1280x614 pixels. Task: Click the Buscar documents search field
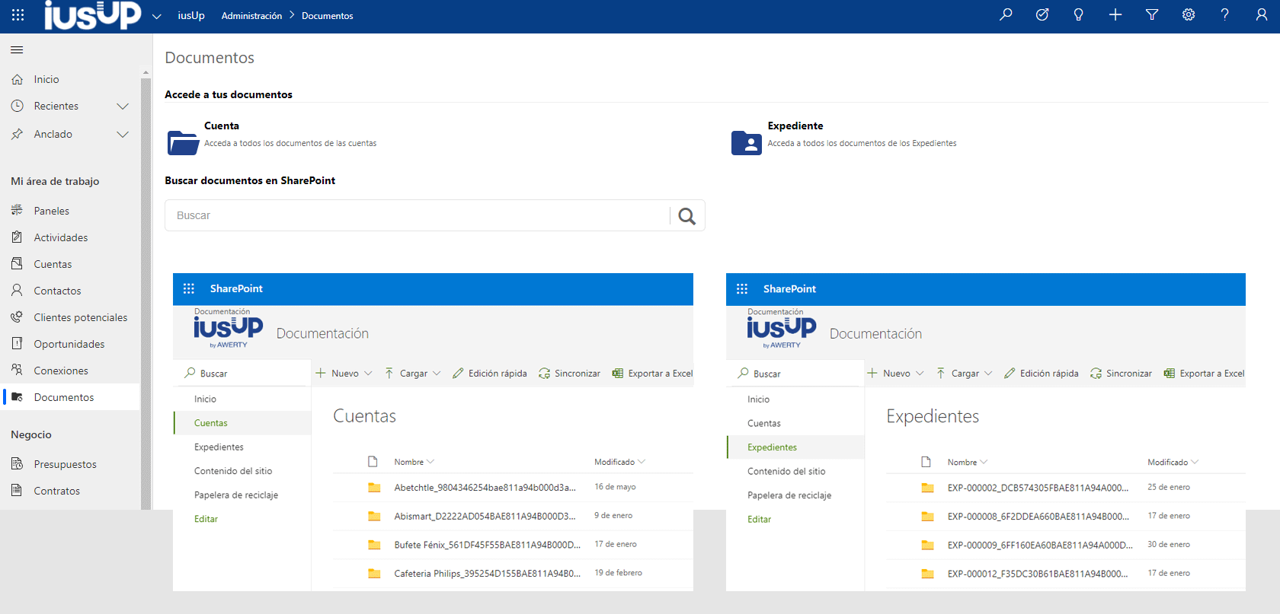418,215
